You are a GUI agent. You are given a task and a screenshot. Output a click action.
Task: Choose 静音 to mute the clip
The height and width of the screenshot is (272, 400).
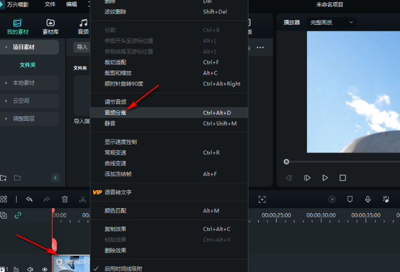pyautogui.click(x=169, y=123)
